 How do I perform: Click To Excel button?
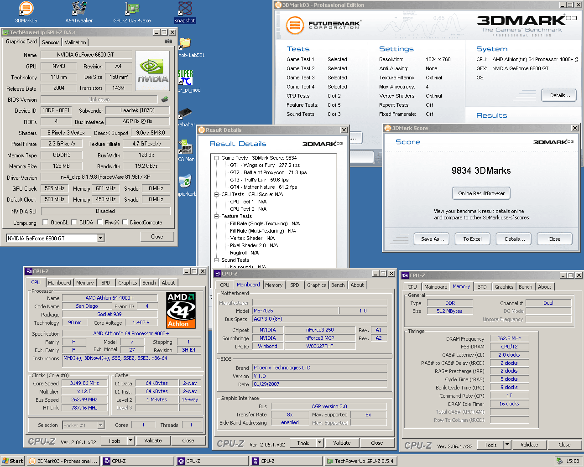[472, 239]
